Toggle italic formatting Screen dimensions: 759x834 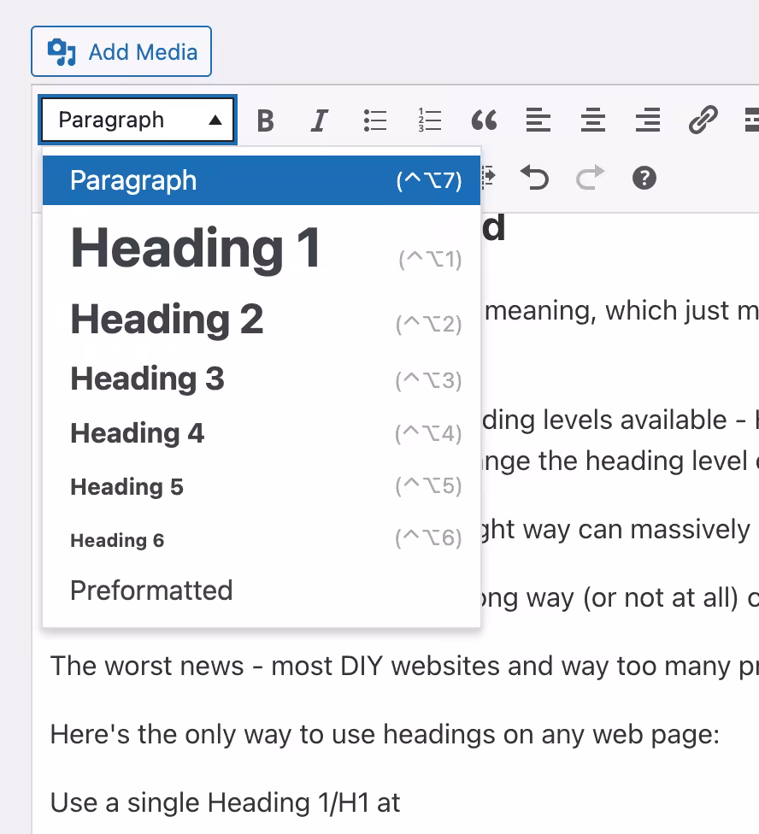[x=319, y=120]
